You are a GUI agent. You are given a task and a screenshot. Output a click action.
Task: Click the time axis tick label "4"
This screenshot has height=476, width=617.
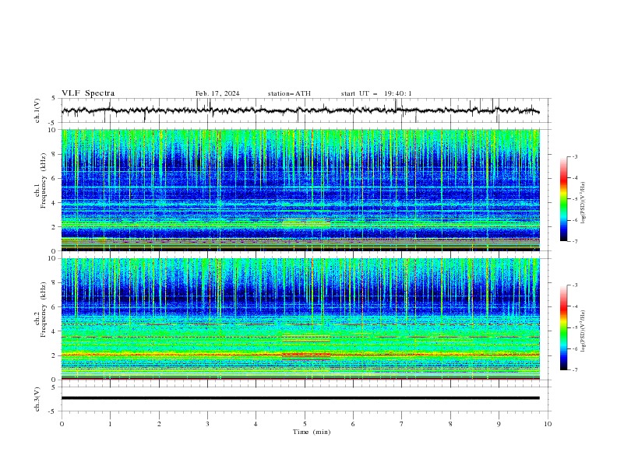tap(256, 424)
